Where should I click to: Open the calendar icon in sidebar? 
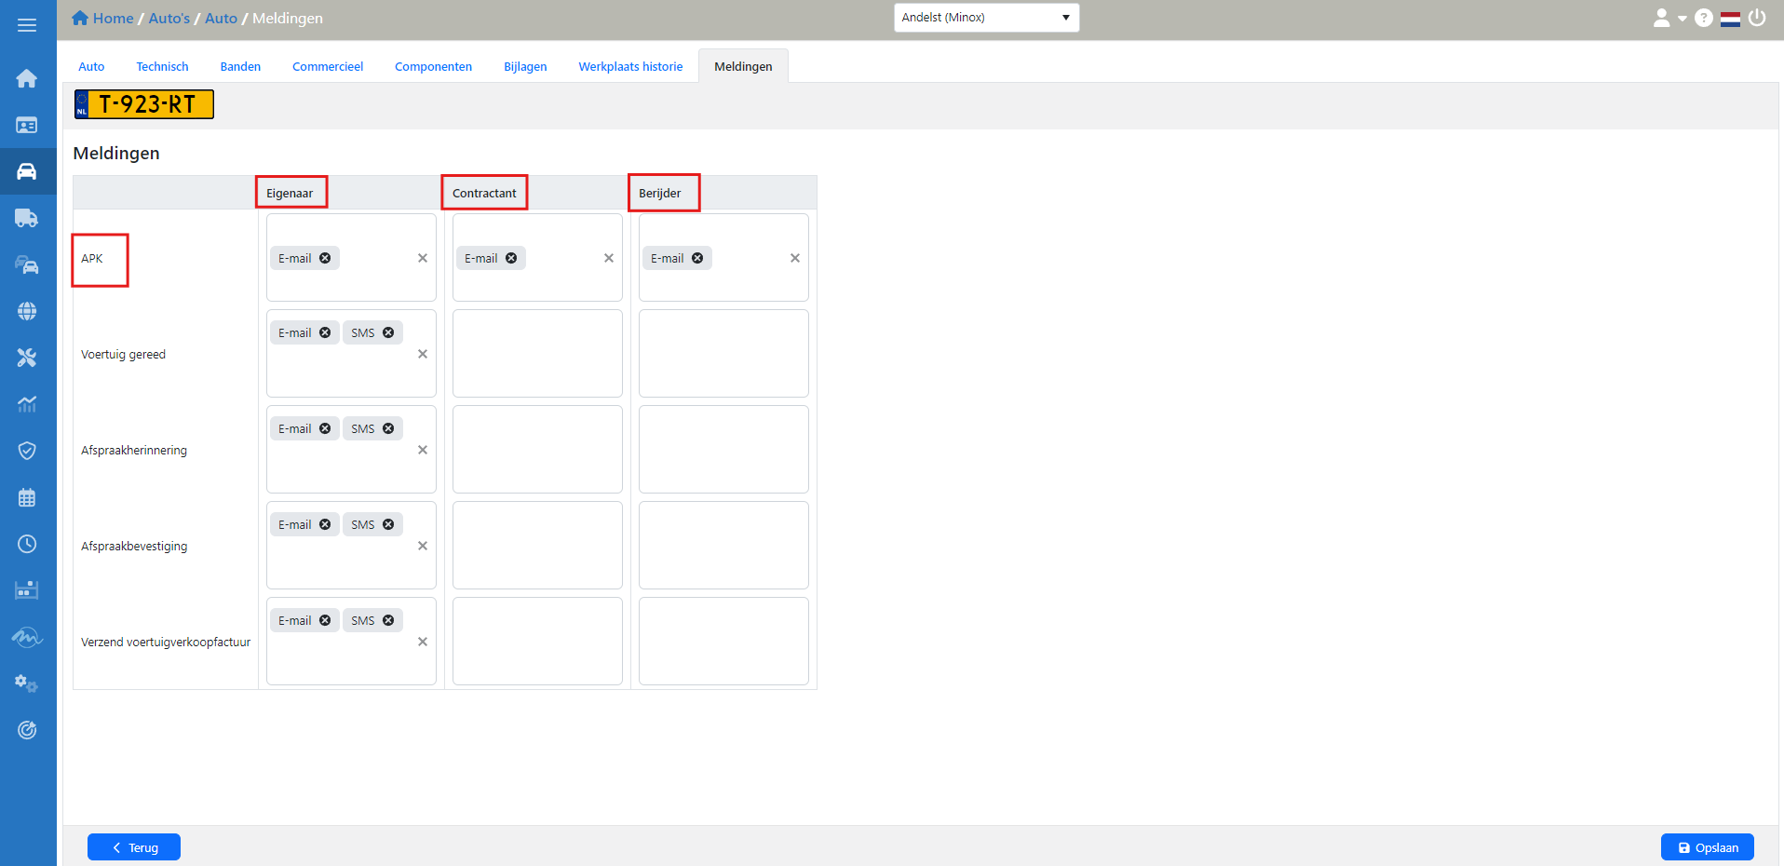click(x=27, y=497)
